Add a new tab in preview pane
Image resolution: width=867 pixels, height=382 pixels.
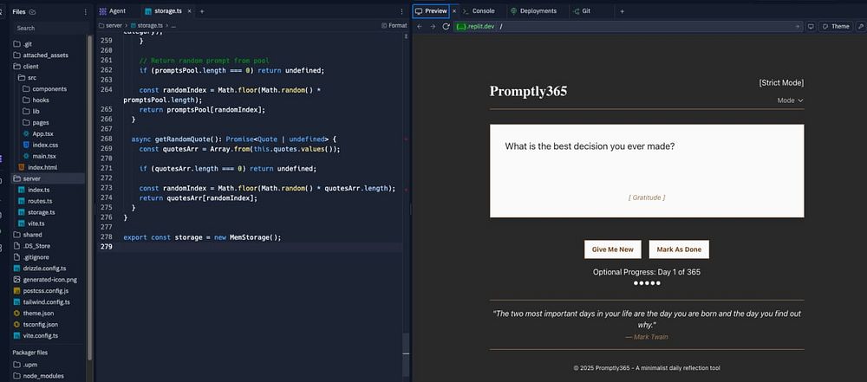click(x=622, y=11)
